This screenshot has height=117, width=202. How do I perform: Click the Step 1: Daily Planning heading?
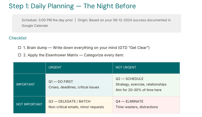[72, 6]
